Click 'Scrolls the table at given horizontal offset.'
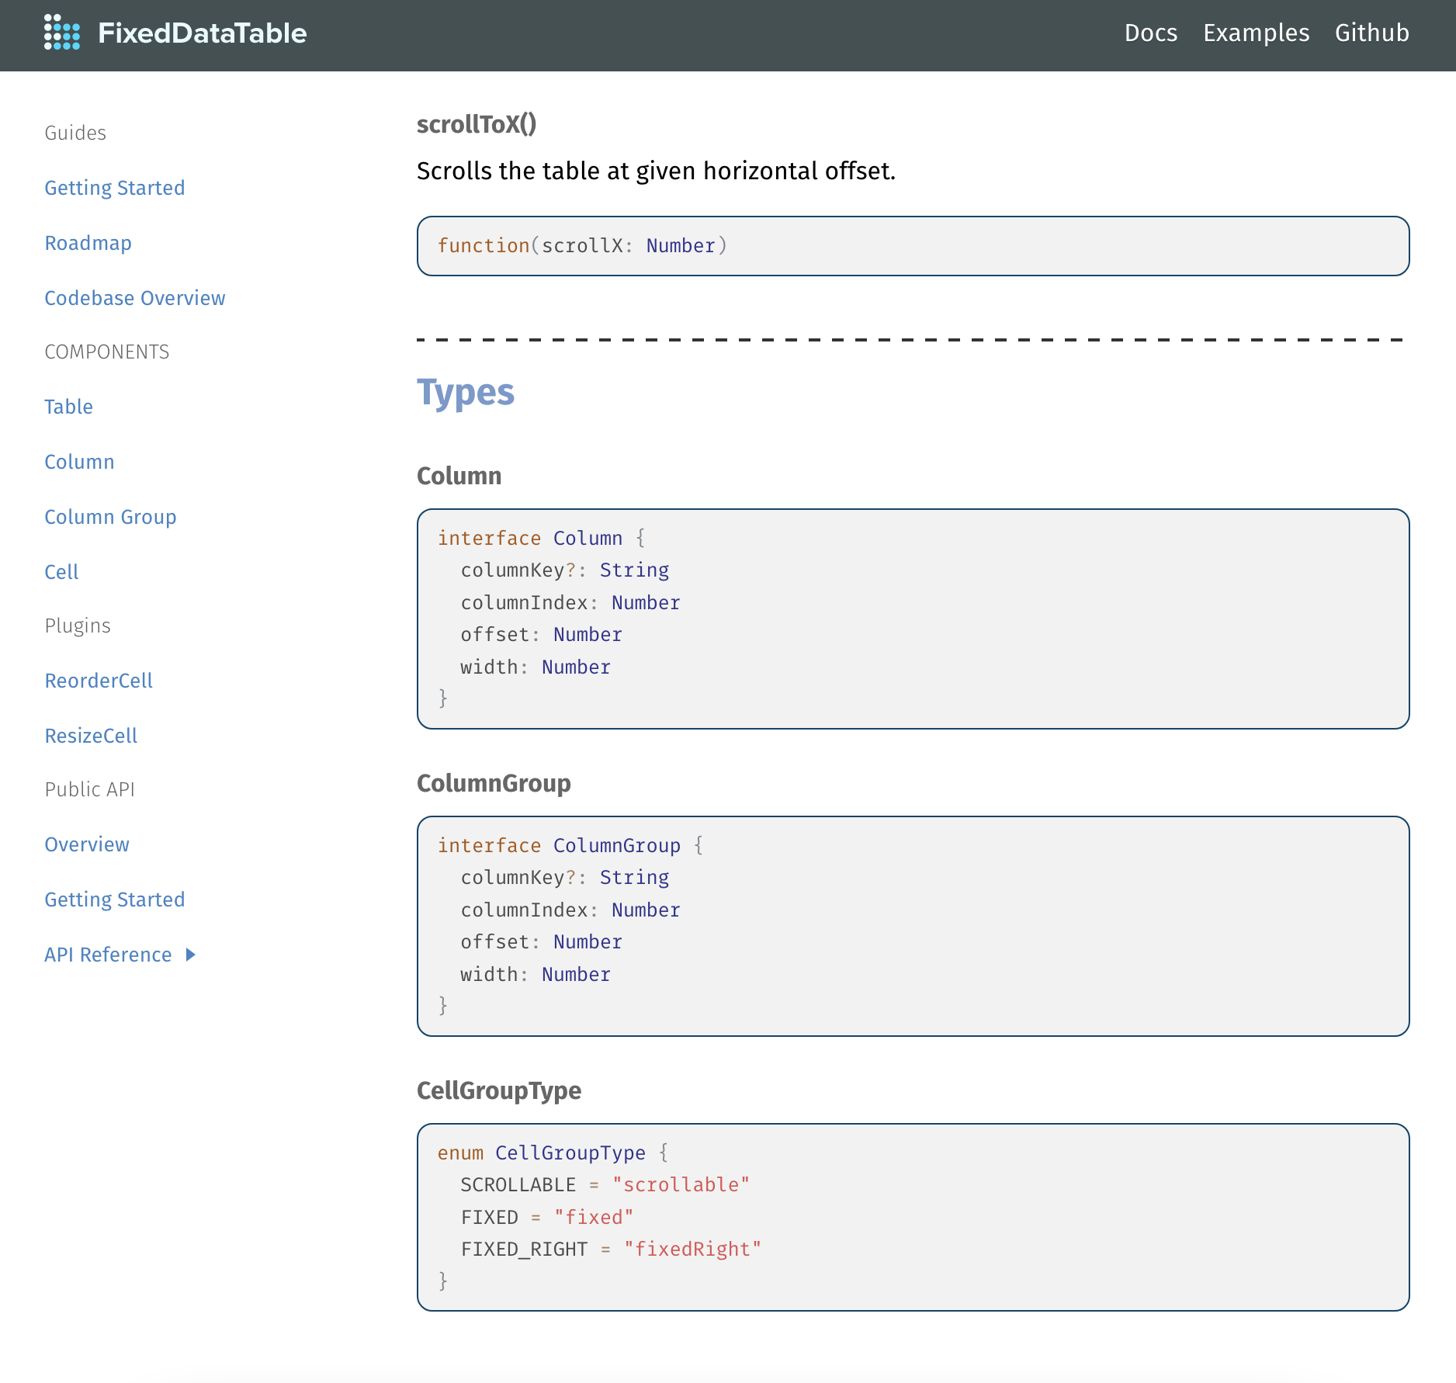 click(656, 171)
